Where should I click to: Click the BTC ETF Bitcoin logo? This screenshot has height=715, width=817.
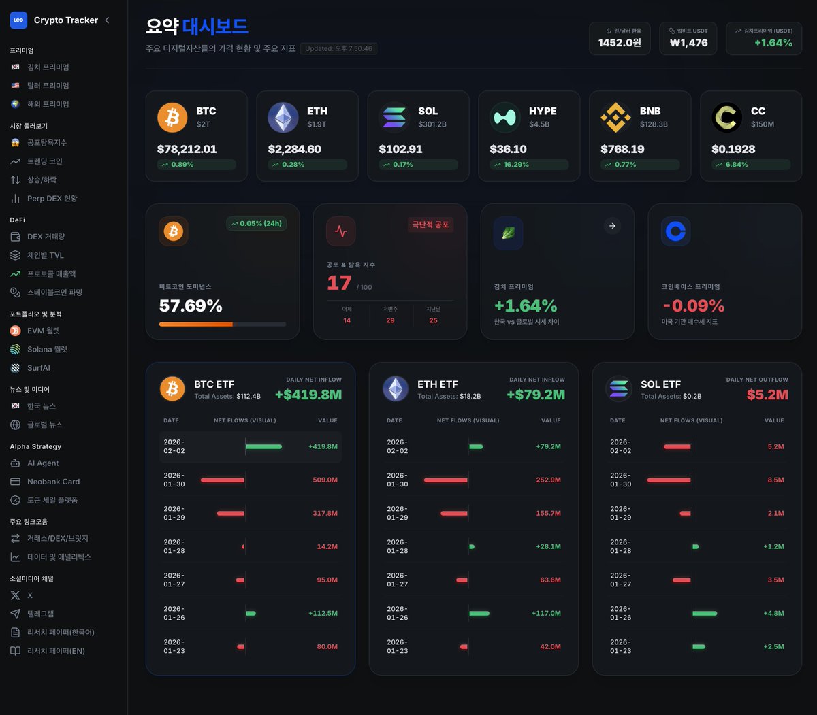tap(172, 389)
